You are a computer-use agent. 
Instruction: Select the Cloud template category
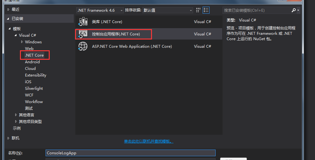click(30, 68)
